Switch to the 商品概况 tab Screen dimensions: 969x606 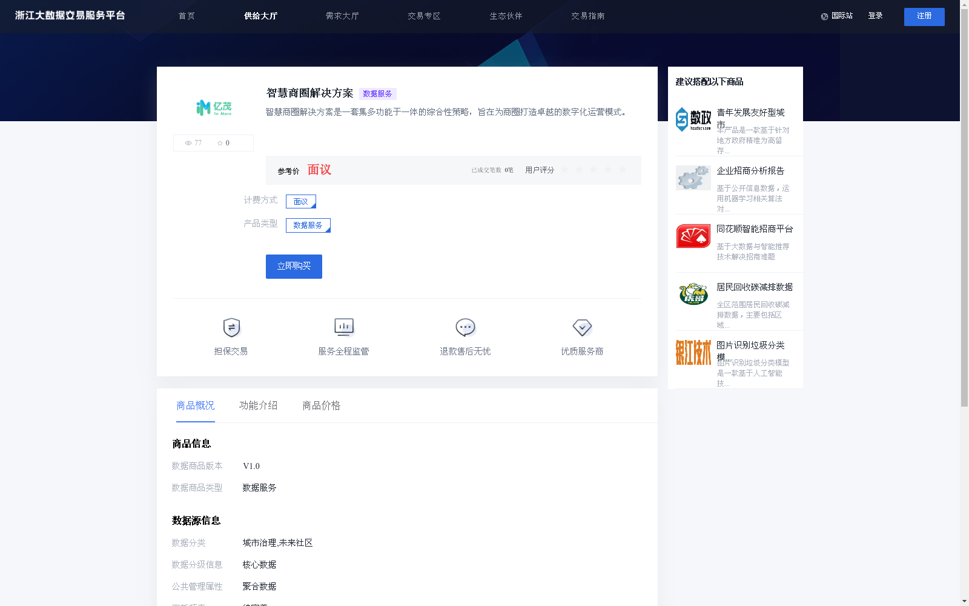pos(196,405)
